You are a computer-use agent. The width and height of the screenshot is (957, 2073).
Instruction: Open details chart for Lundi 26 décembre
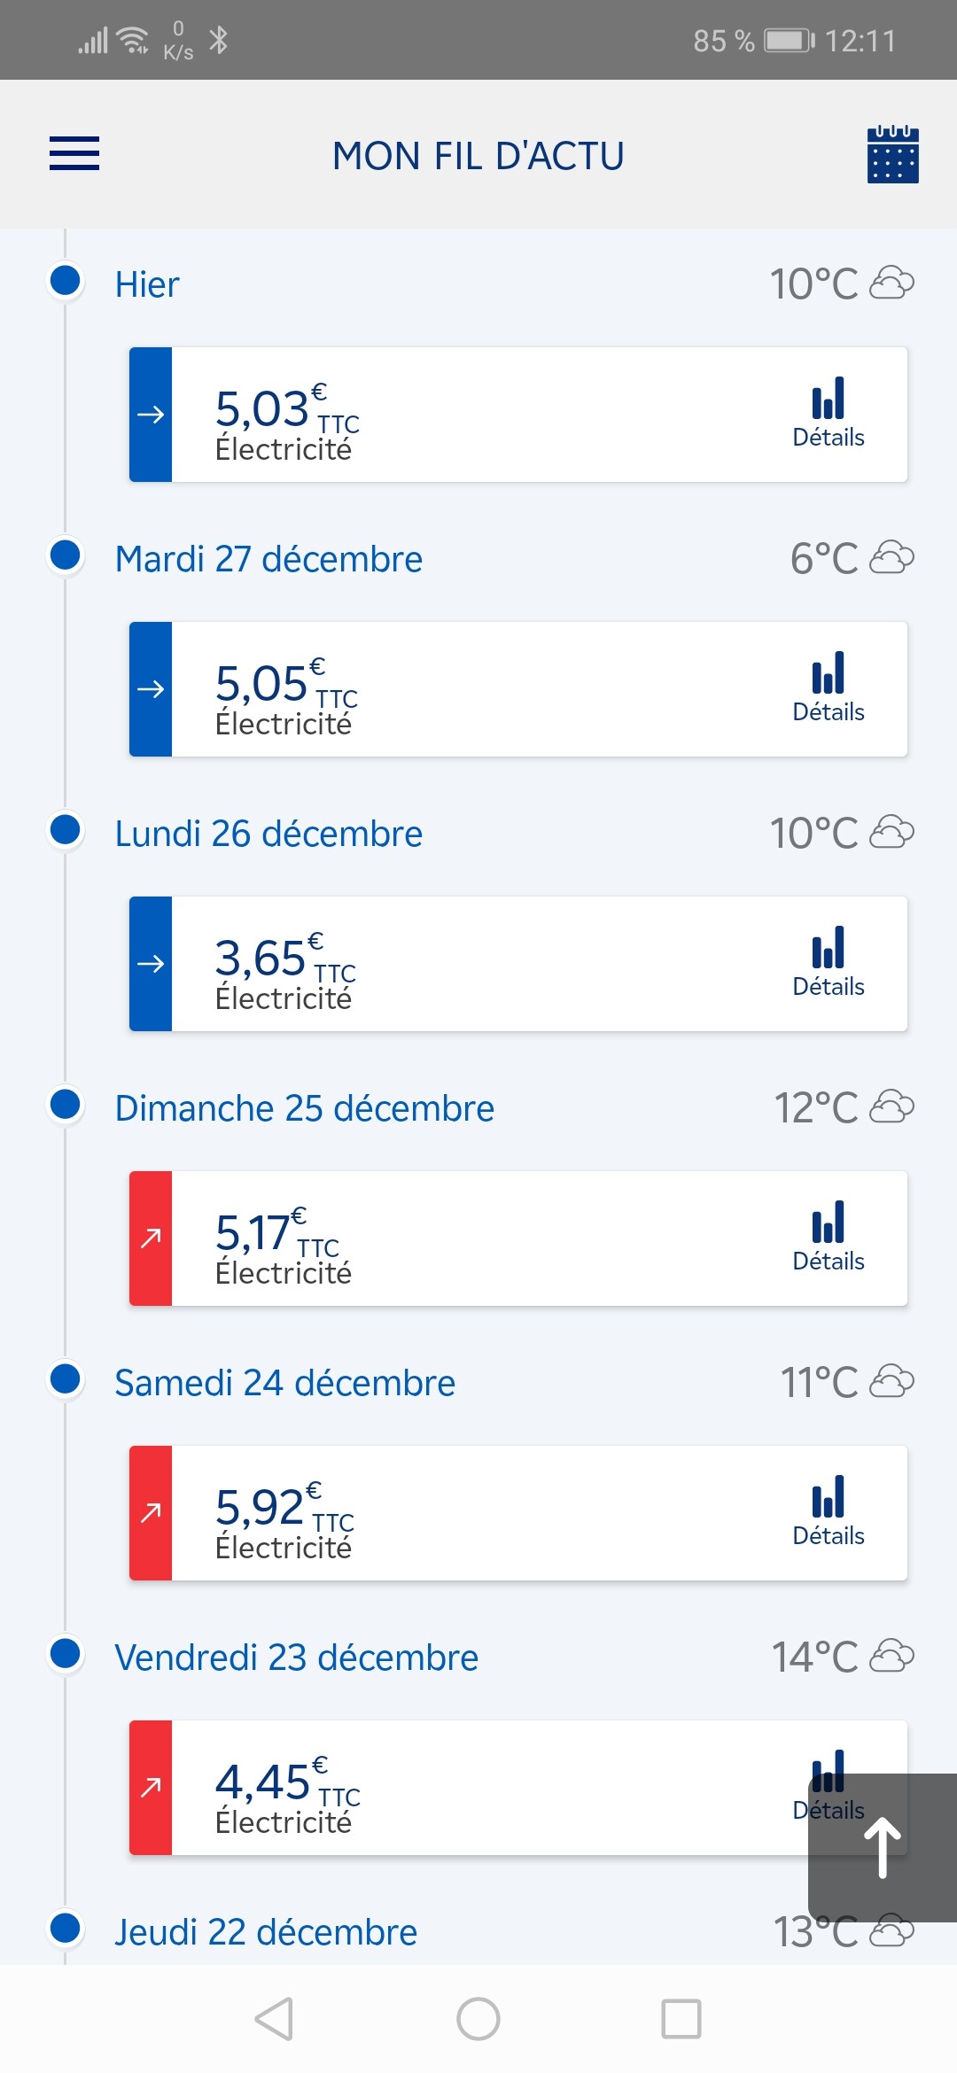[x=828, y=963]
